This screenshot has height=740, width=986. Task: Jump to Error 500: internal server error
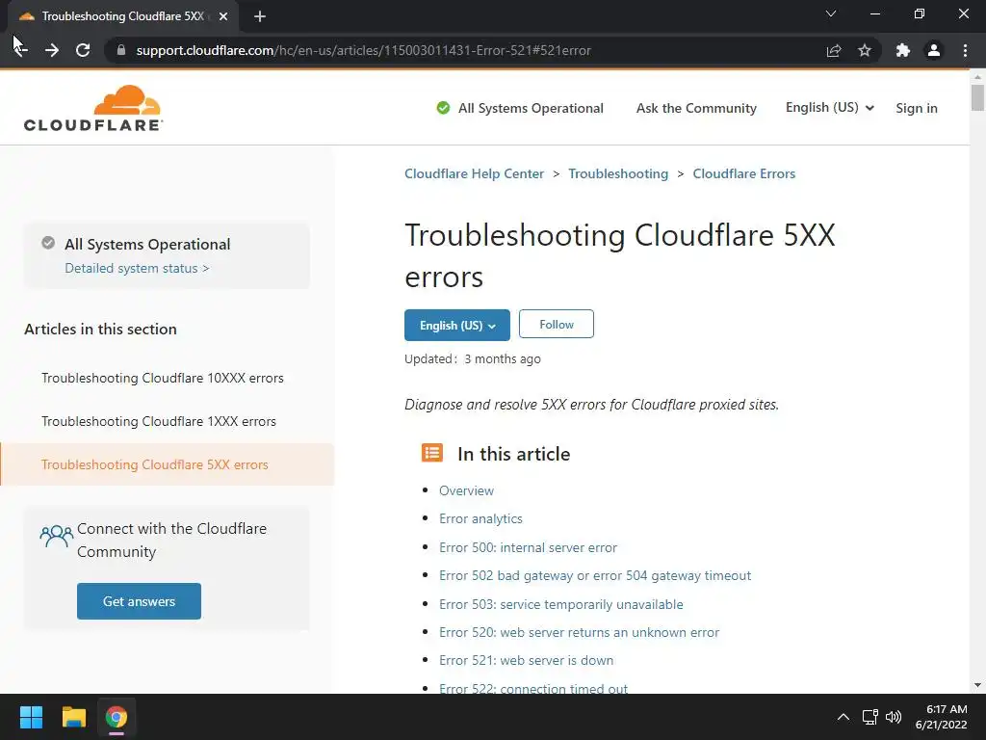(x=528, y=547)
